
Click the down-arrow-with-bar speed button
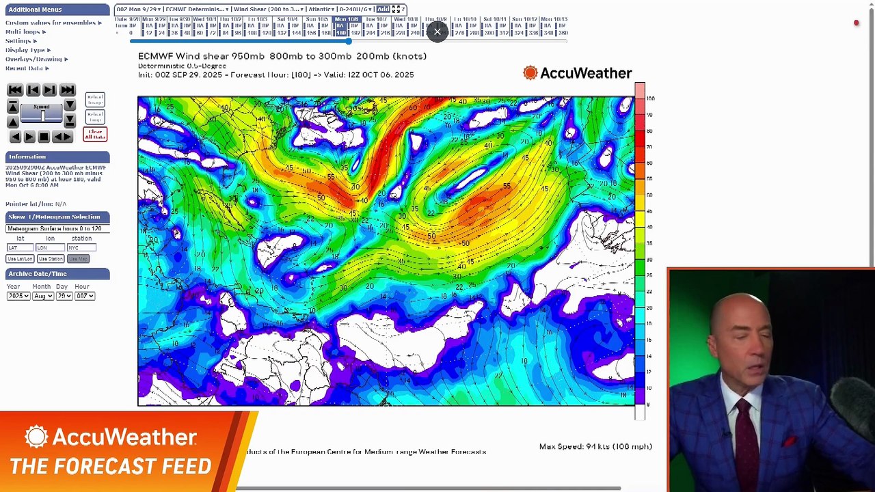click(x=70, y=122)
